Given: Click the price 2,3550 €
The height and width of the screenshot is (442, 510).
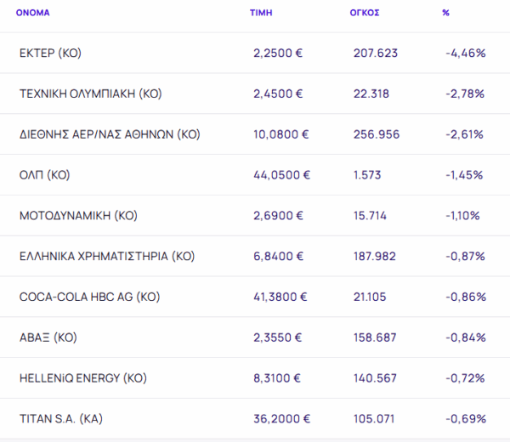Looking at the screenshot, I should pyautogui.click(x=277, y=337).
